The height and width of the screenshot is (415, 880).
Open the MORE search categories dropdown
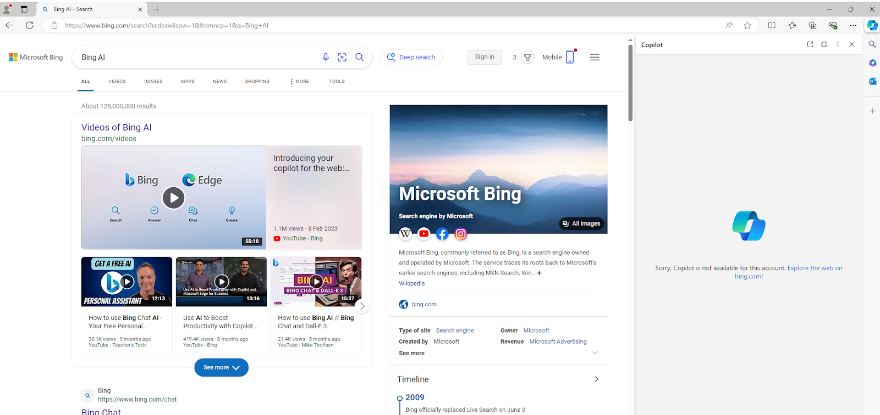[300, 81]
